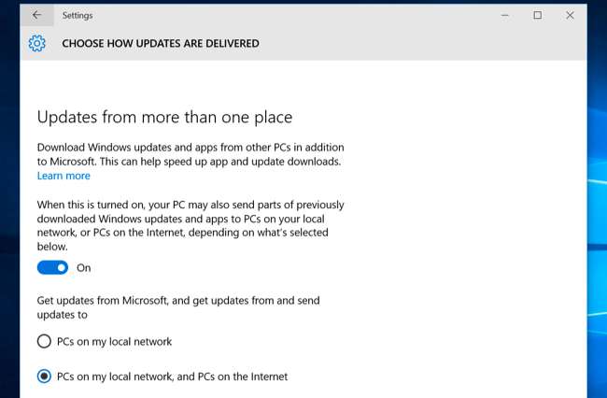The image size is (607, 398).
Task: Select the PCs on my local network radio button
Action: pyautogui.click(x=44, y=342)
